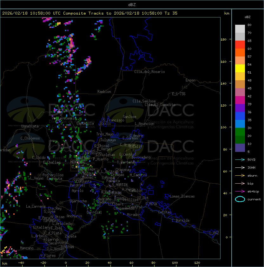Click the 'Clla.del_Rosario' place label
The width and height of the screenshot is (264, 267).
149,72
